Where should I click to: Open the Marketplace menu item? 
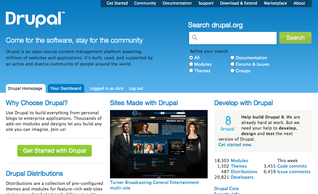(275, 3)
